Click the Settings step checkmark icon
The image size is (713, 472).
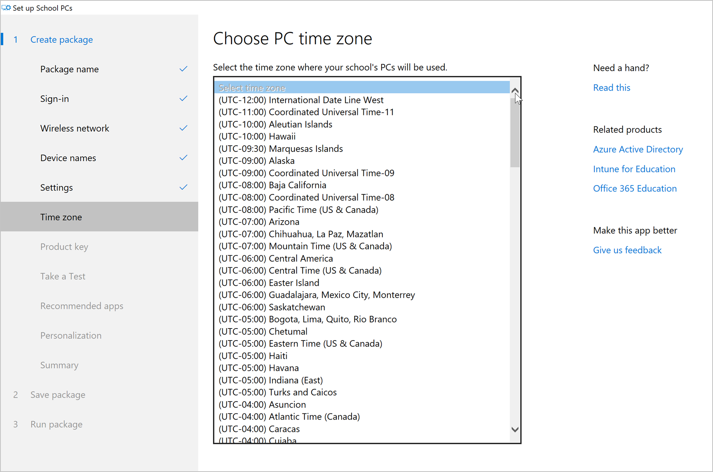coord(183,187)
